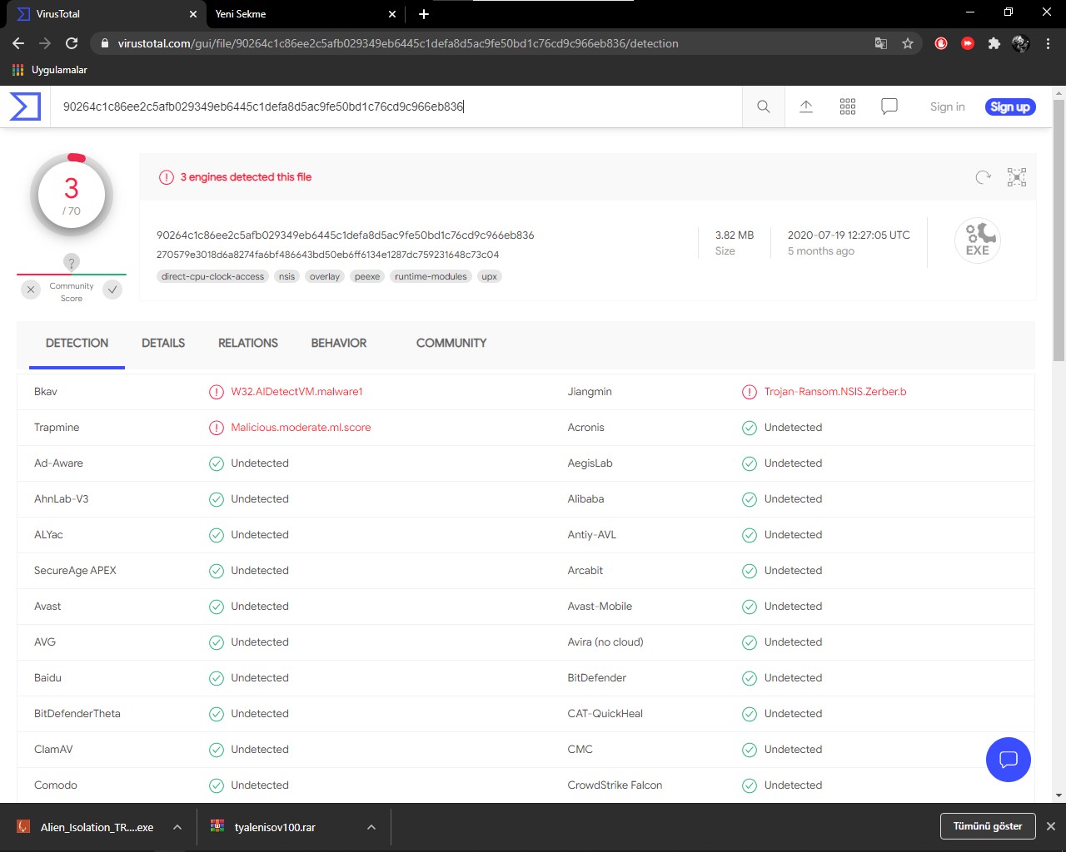Click the browser forward arrow
This screenshot has height=852, width=1066.
[x=45, y=43]
